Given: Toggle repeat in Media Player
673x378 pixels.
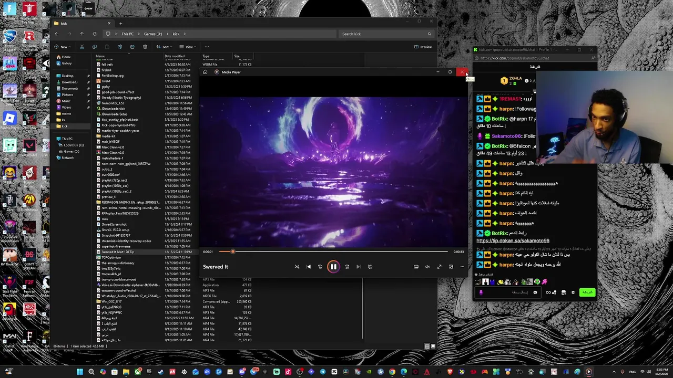Looking at the screenshot, I should click(370, 267).
